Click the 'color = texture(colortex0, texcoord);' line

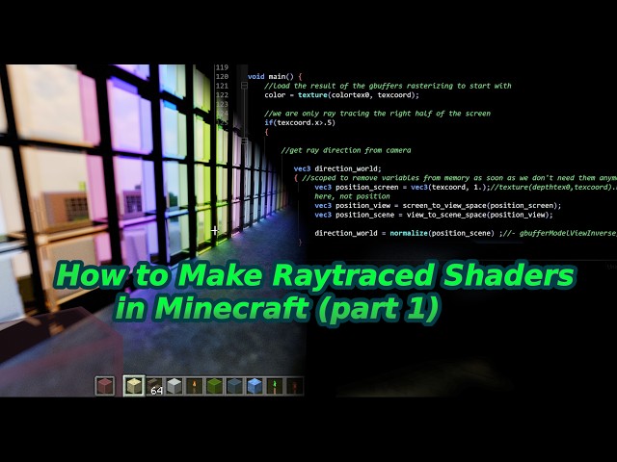pyautogui.click(x=341, y=95)
